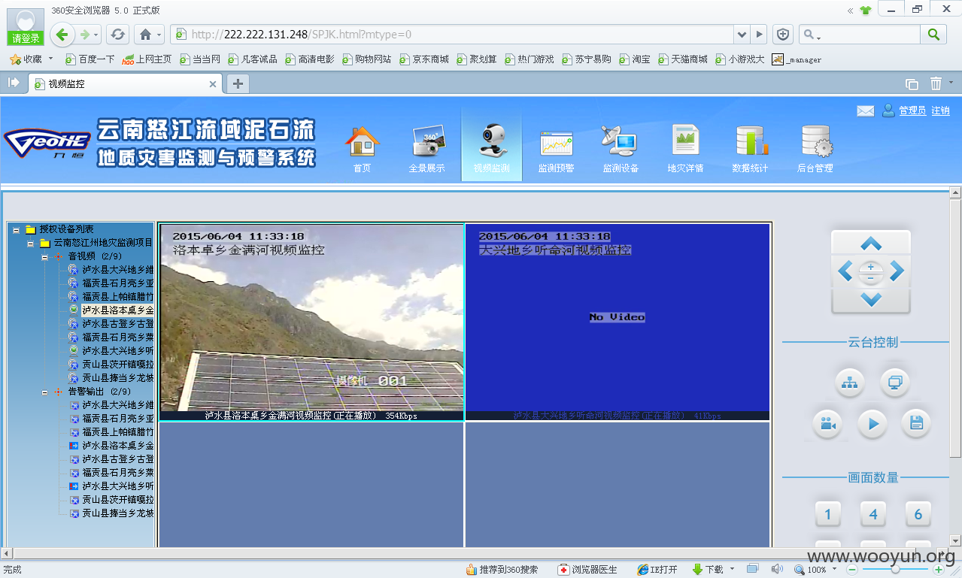Select 泸水县古登乡古登 under 音视频
This screenshot has height=578, width=962.
coord(117,324)
